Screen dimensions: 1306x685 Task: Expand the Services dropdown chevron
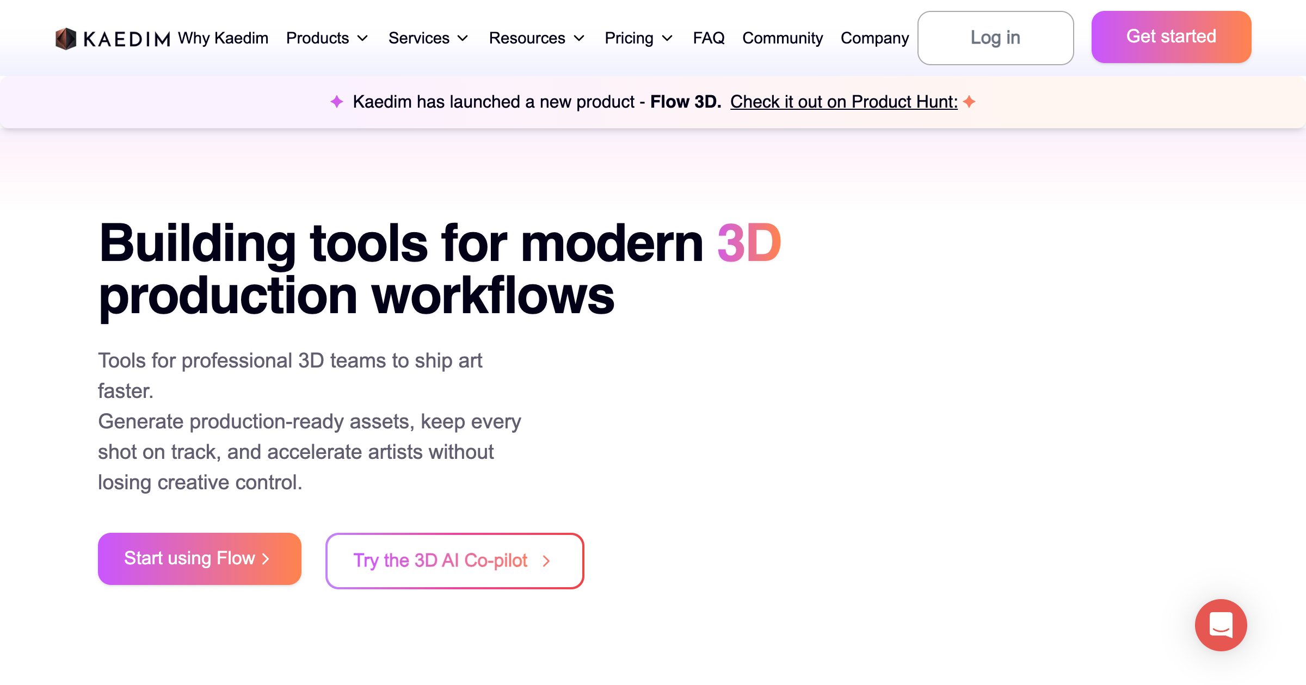click(463, 39)
